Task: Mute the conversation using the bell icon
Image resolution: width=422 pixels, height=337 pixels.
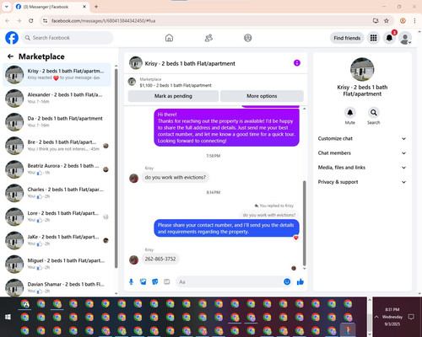Action: [x=349, y=113]
